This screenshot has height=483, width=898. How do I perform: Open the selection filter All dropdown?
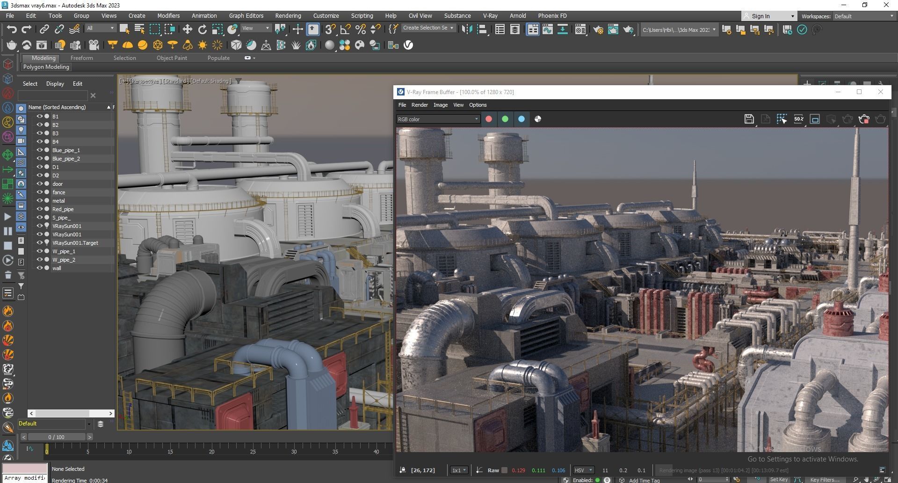pyautogui.click(x=101, y=29)
